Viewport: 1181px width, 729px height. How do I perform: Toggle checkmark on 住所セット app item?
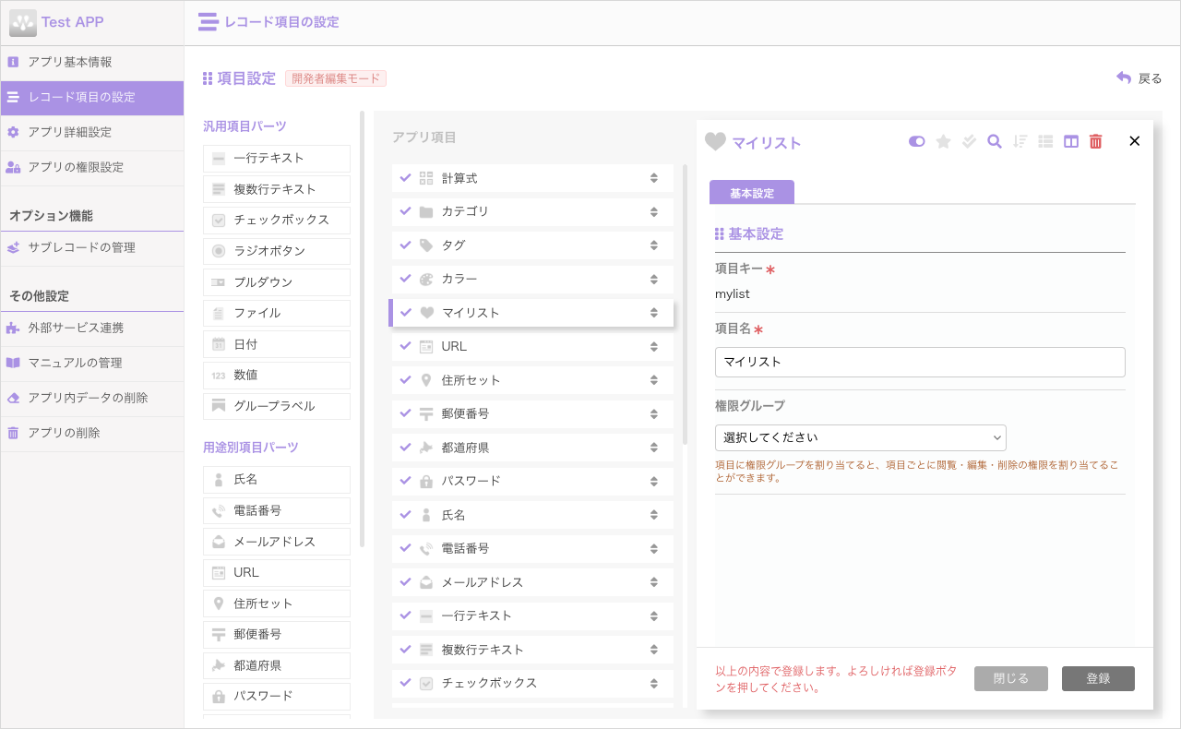(x=406, y=379)
